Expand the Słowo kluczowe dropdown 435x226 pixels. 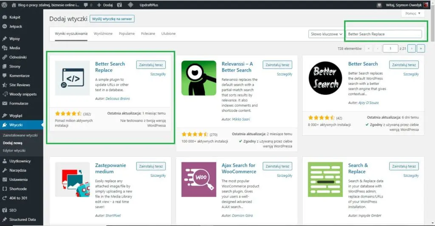point(326,34)
